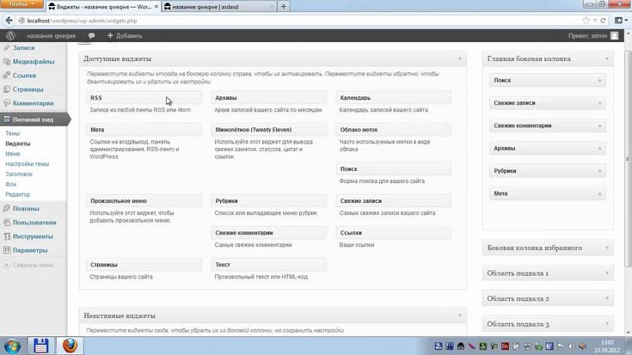The image size is (632, 355).
Task: Open the Фон submenu item
Action: (x=11, y=184)
